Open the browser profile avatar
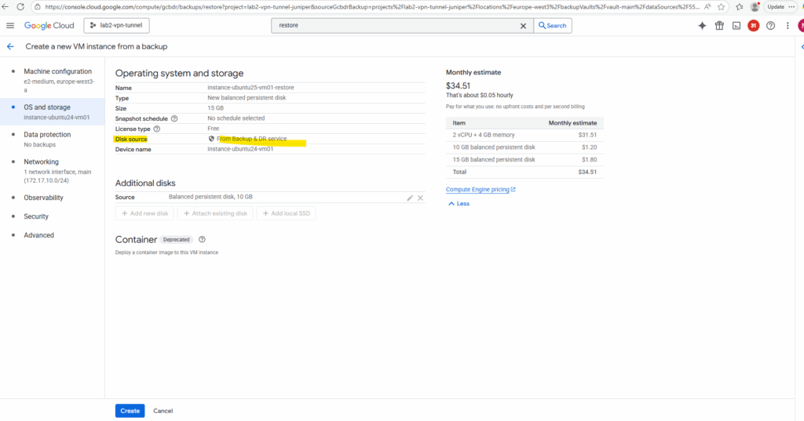Viewport: 804px width, 421px height. click(x=755, y=6)
